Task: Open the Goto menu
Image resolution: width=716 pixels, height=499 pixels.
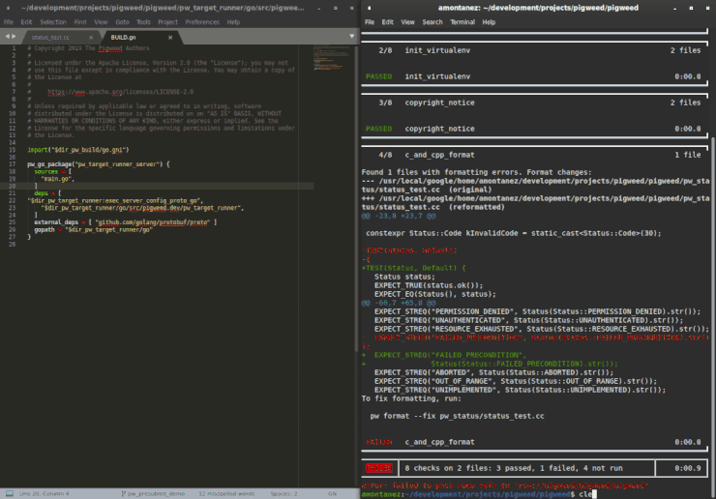Action: point(122,22)
